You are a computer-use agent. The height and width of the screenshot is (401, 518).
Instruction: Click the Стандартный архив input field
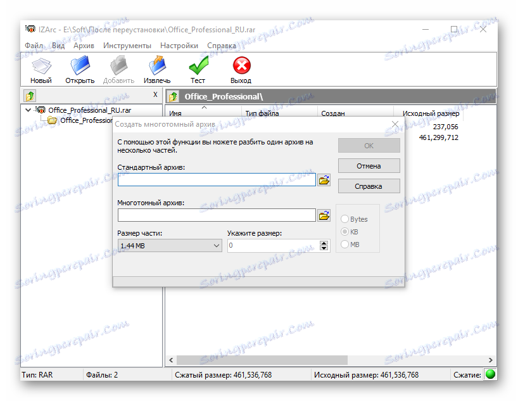[x=217, y=179]
